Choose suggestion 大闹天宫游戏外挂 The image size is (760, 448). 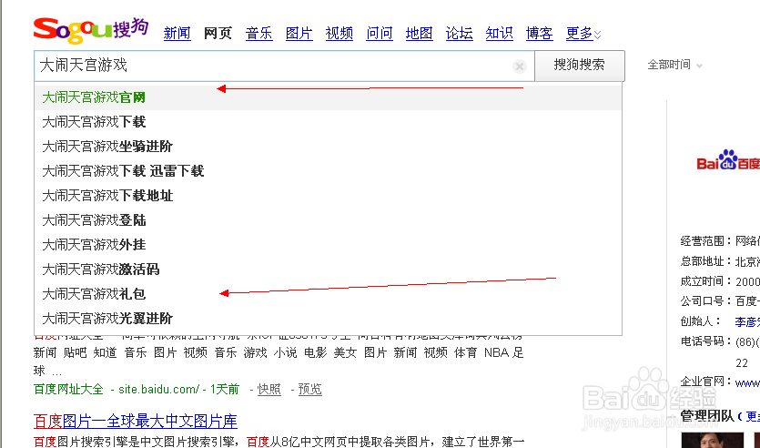point(329,244)
